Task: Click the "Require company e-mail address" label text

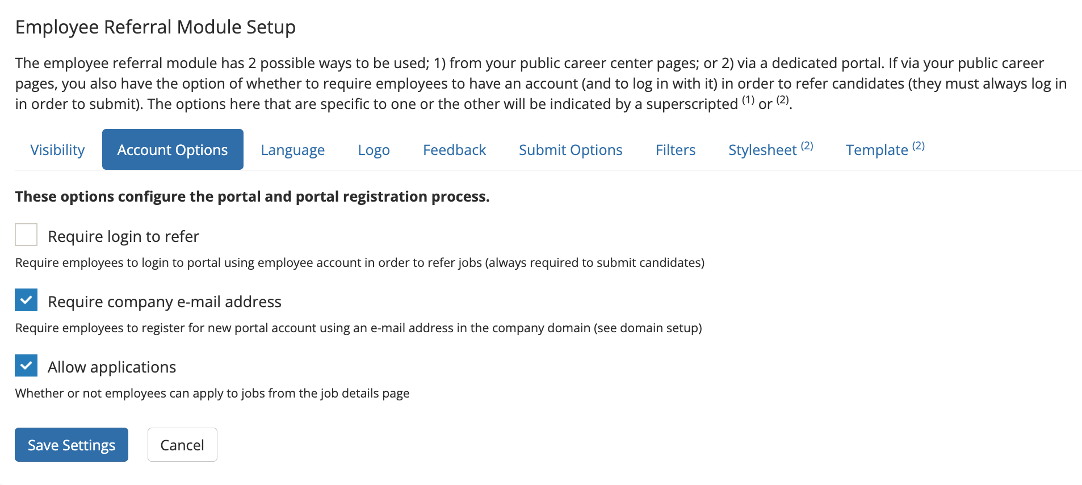Action: click(x=165, y=302)
